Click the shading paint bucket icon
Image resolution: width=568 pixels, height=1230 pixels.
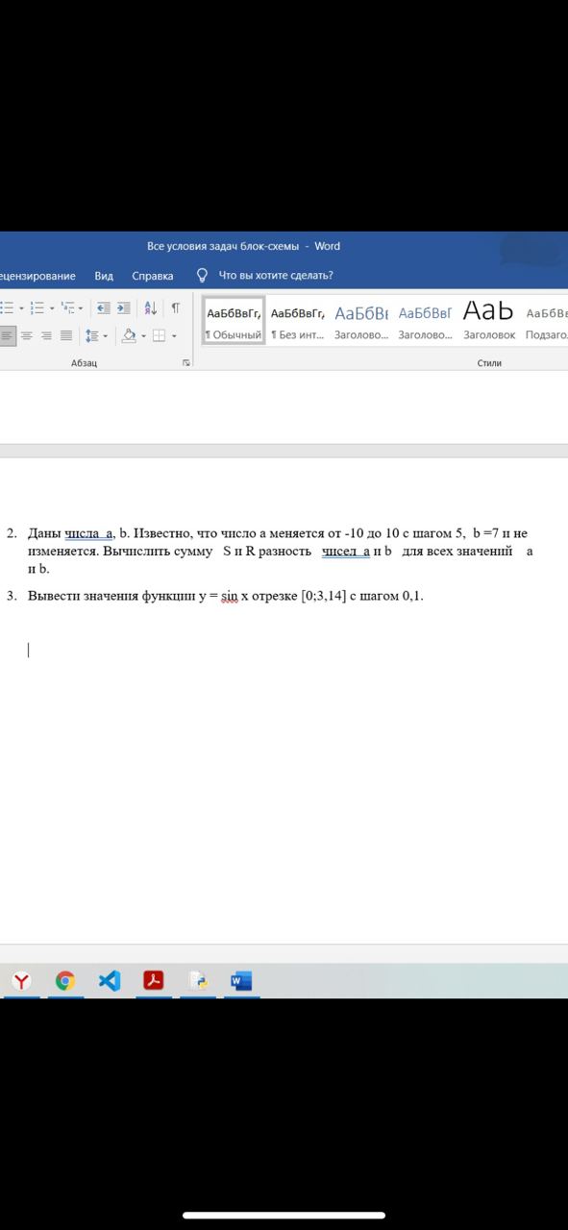[129, 335]
